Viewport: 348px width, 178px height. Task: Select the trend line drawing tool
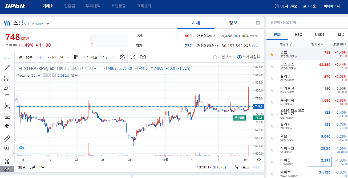point(7,68)
